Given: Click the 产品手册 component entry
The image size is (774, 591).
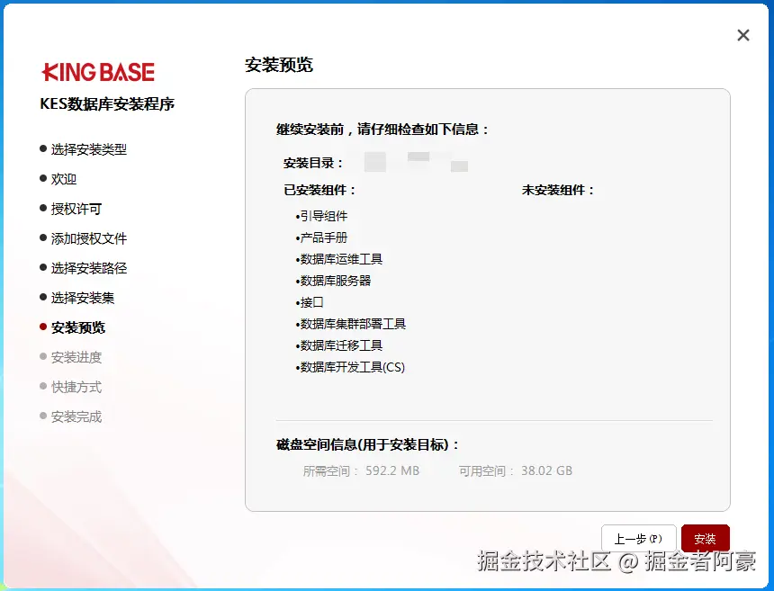Looking at the screenshot, I should [322, 237].
